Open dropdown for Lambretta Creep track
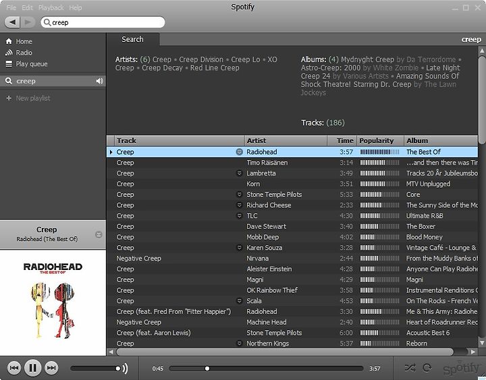This screenshot has height=380, width=486. [239, 173]
